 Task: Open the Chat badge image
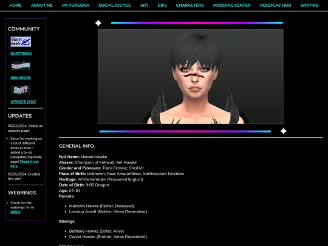[21, 90]
